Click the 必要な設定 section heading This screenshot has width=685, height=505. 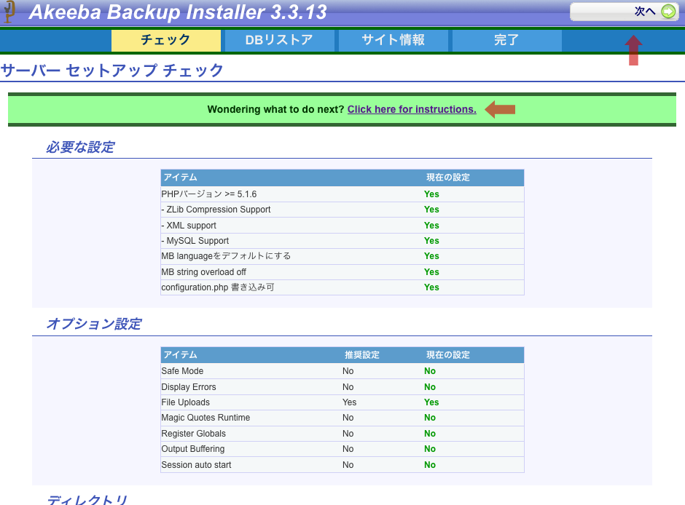[80, 148]
